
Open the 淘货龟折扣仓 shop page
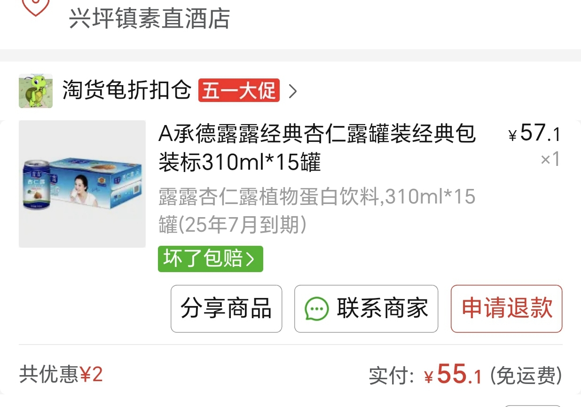127,90
